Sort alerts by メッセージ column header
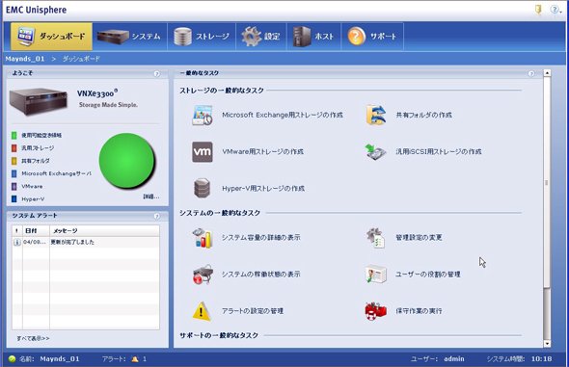The width and height of the screenshot is (569, 367). (104, 230)
